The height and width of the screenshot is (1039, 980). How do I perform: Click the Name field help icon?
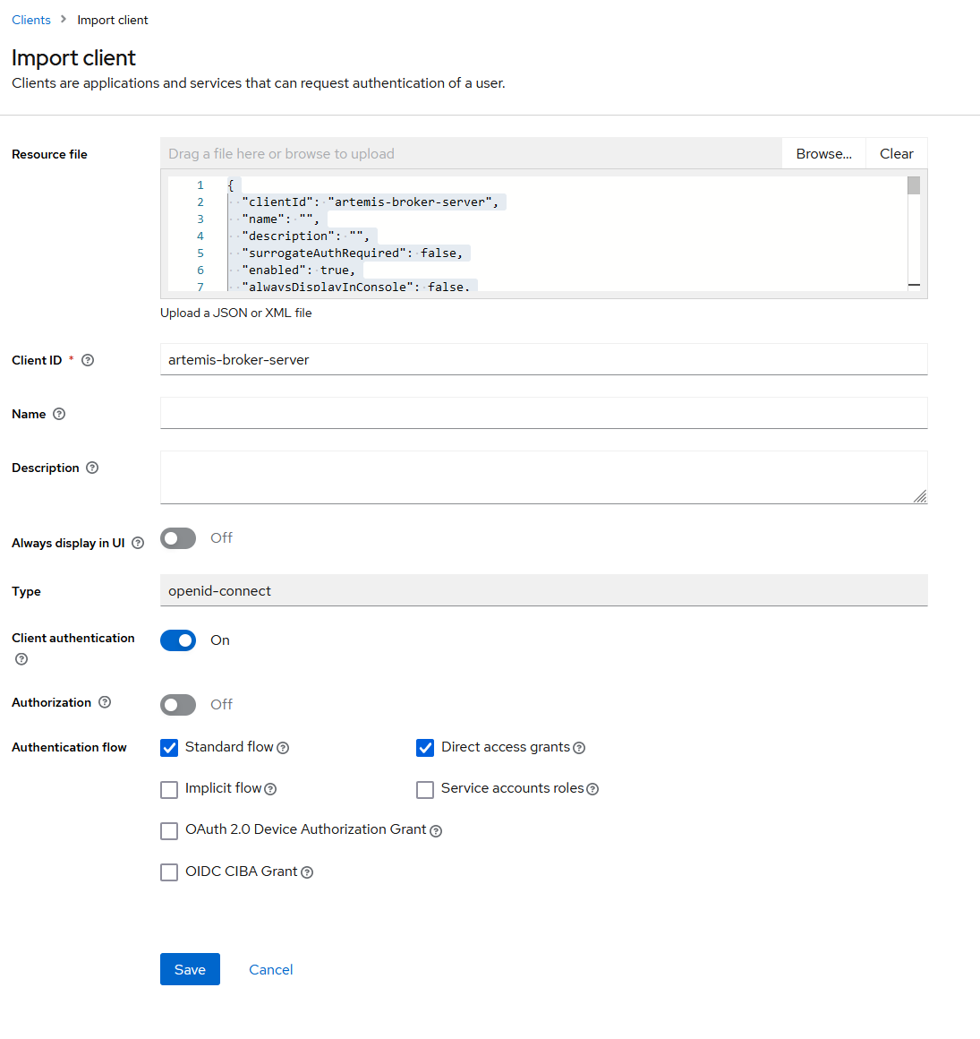pyautogui.click(x=58, y=414)
